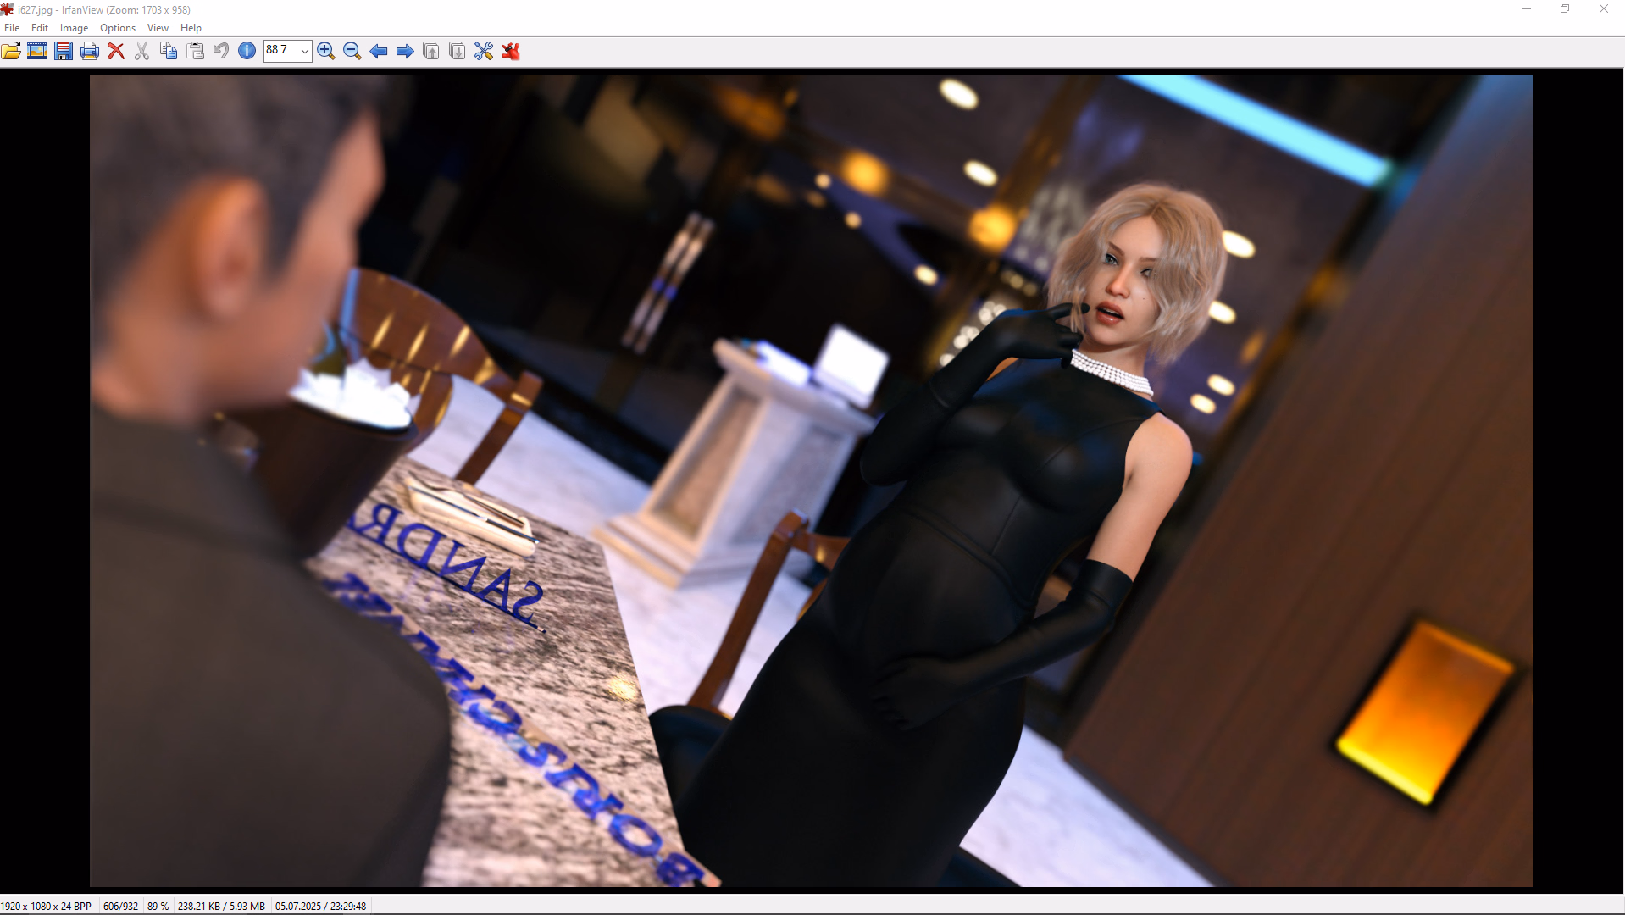Open the next page icon
Viewport: 1625px width, 915px height.
(x=457, y=51)
